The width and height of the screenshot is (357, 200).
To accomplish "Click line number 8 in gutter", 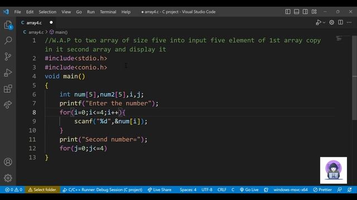I will (x=34, y=112).
